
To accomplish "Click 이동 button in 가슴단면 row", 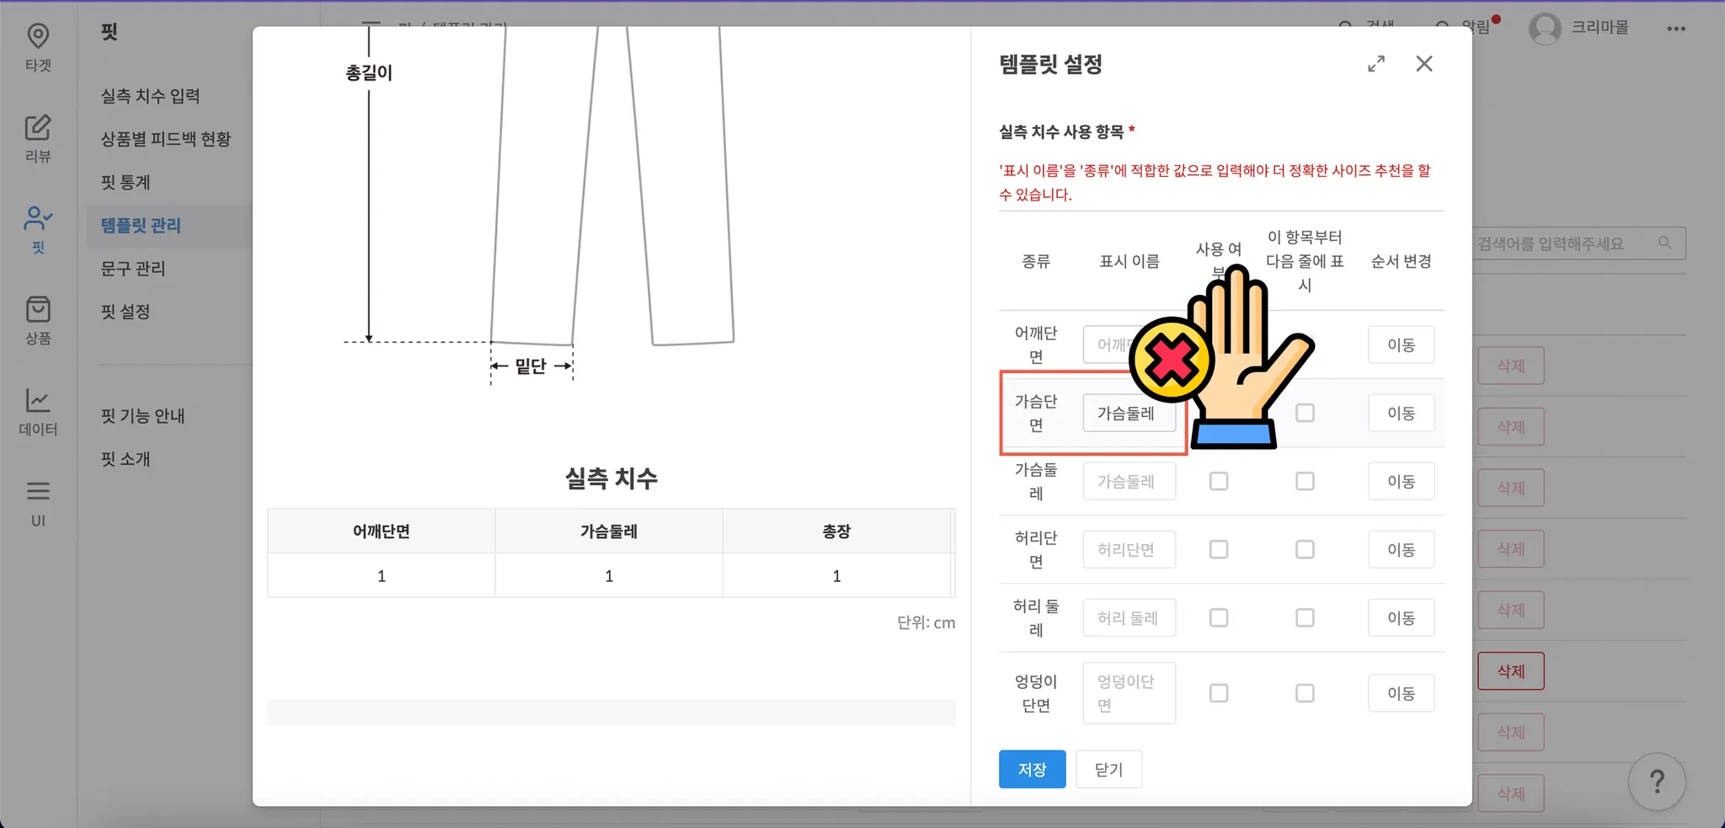I will [x=1402, y=413].
